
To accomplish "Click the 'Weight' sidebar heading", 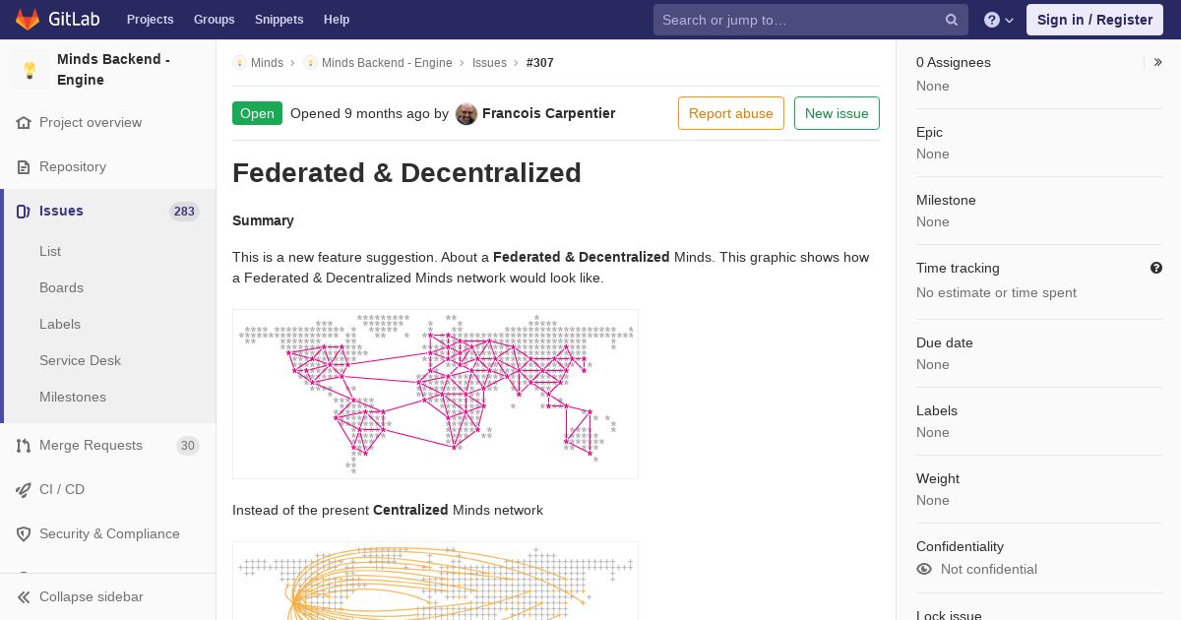I will [938, 478].
